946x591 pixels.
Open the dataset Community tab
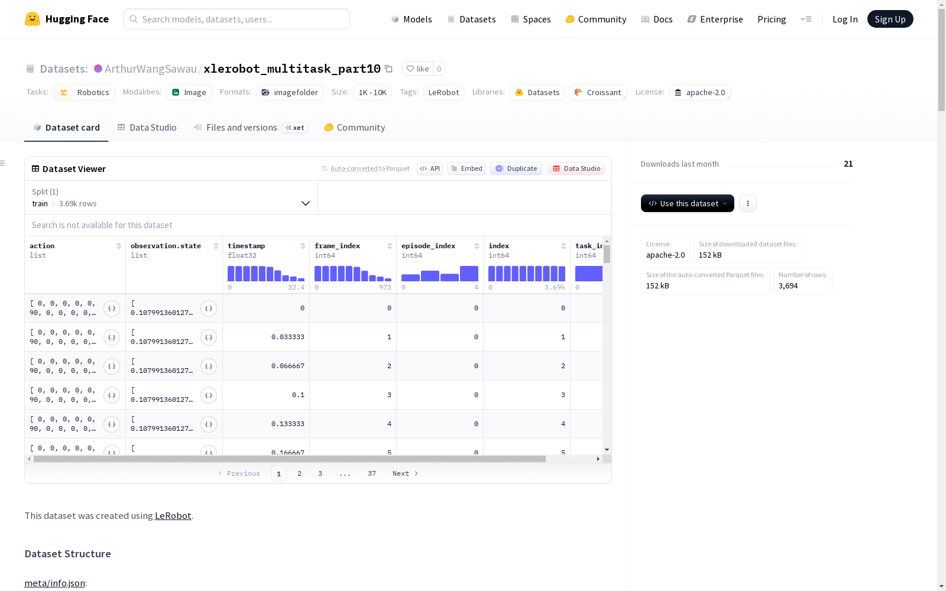coord(355,128)
